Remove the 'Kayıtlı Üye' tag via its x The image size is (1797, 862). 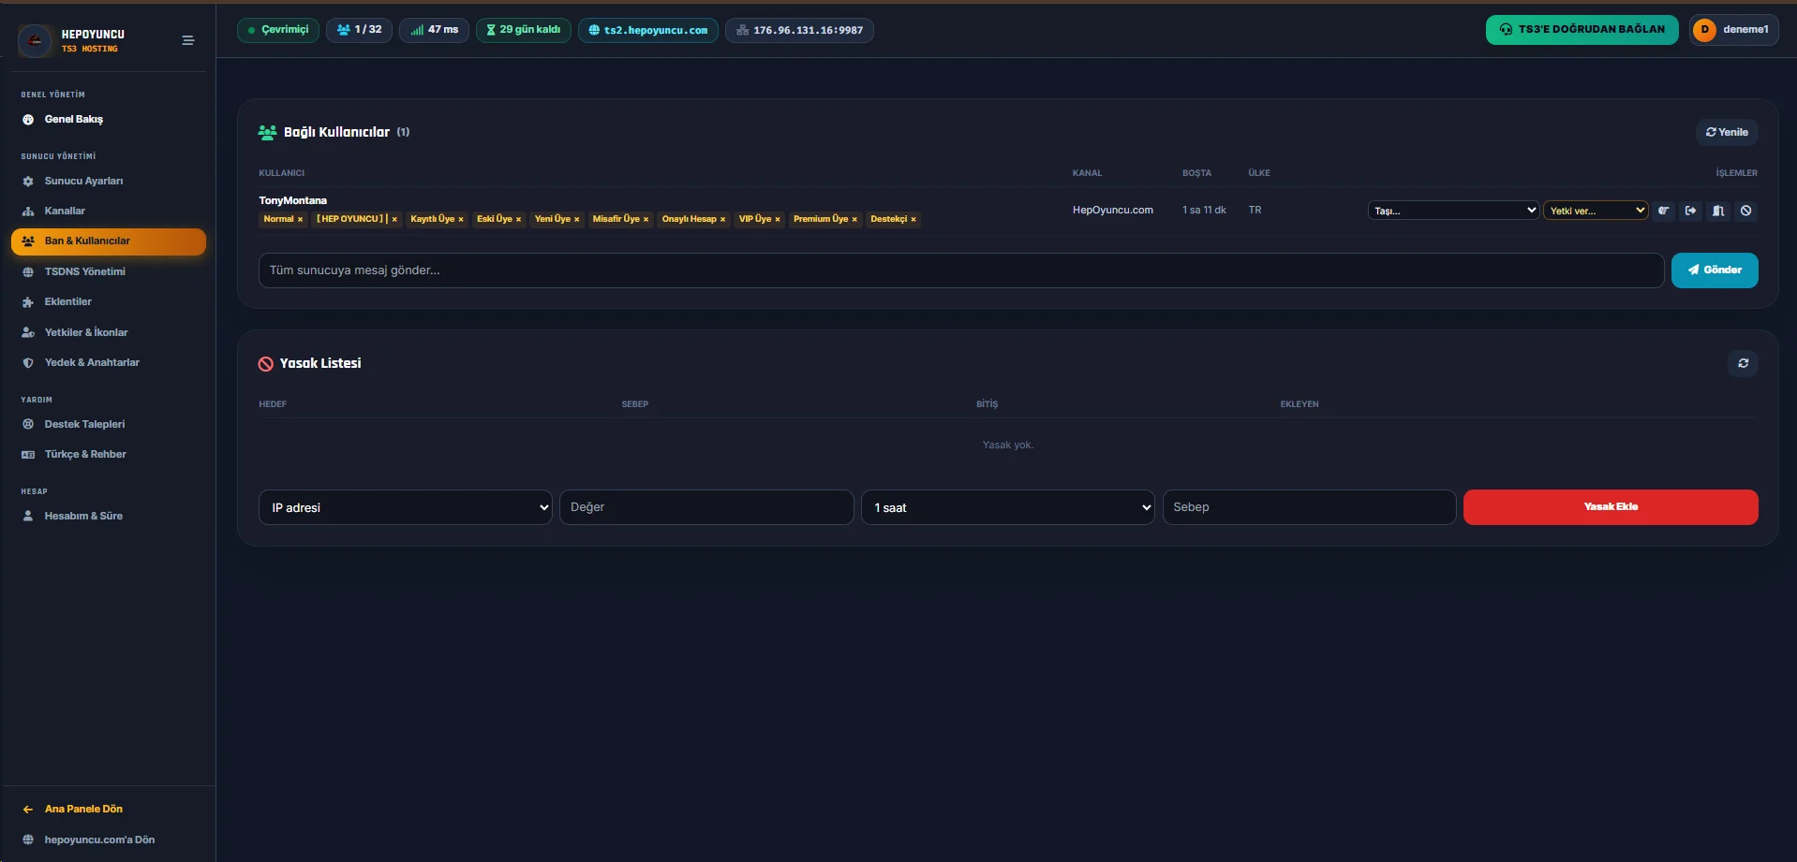(461, 220)
